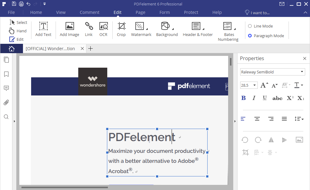Expand the left sidebar panel arrow
The width and height of the screenshot is (310, 190).
click(x=14, y=121)
